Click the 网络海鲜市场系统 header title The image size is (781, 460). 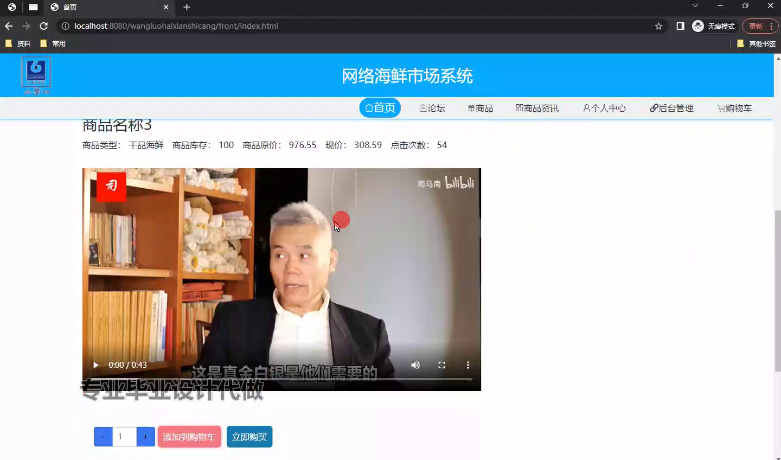(x=407, y=76)
